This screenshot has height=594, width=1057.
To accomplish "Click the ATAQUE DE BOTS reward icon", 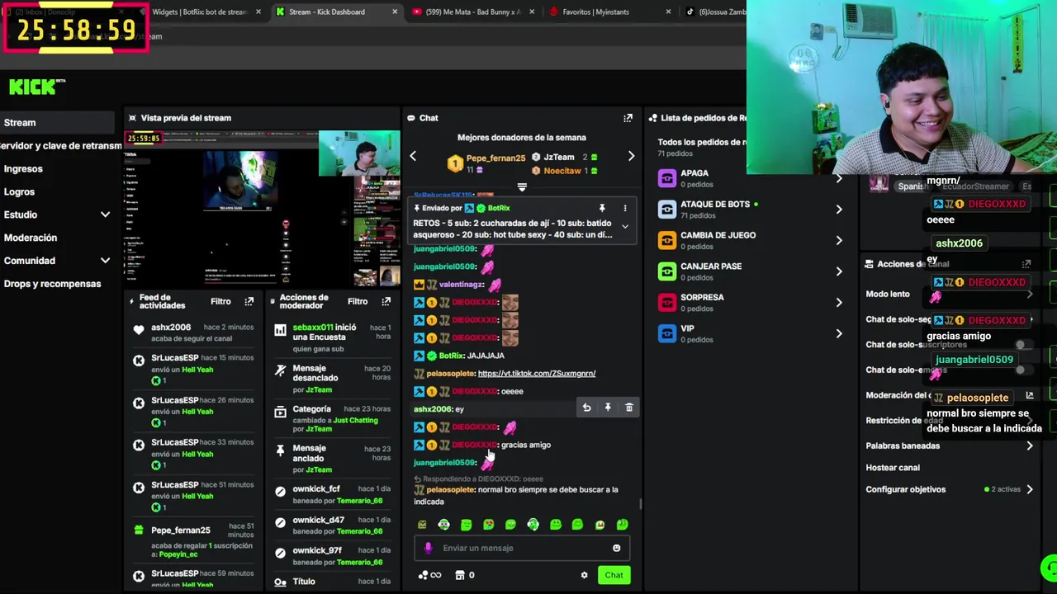I will click(667, 210).
